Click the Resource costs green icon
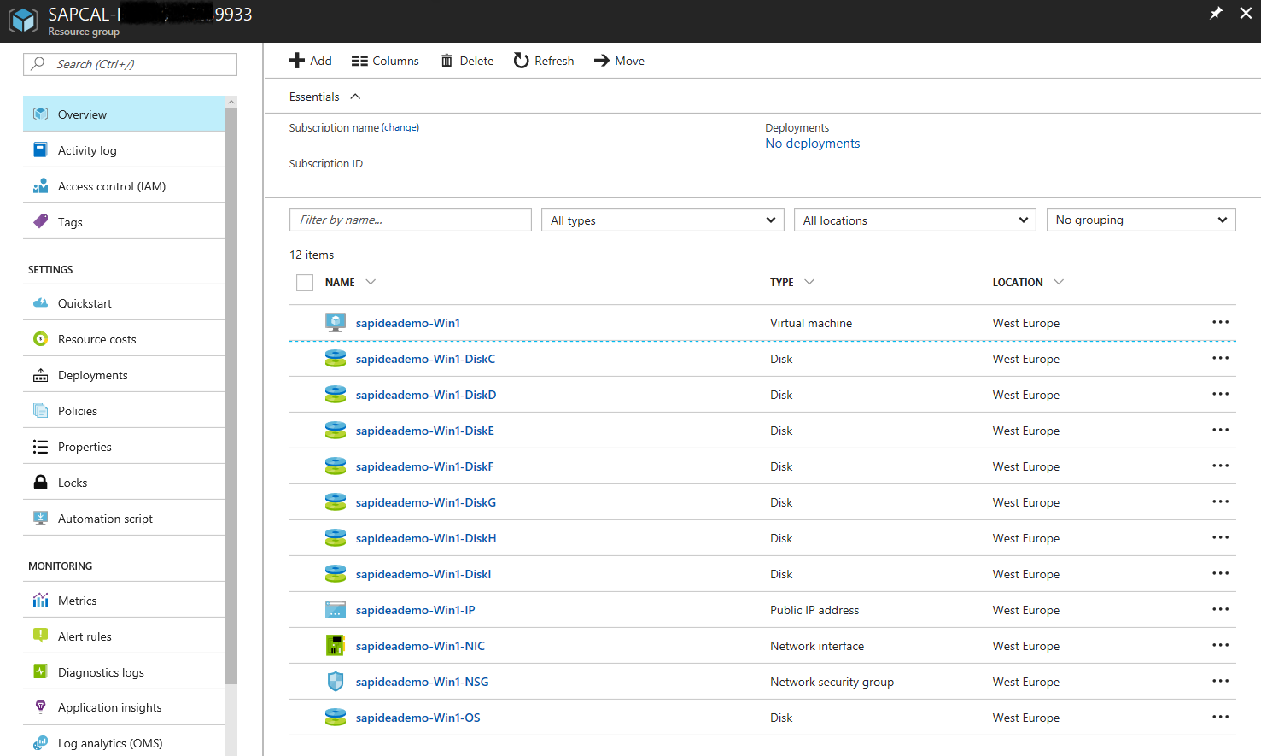This screenshot has height=756, width=1261. coord(40,339)
